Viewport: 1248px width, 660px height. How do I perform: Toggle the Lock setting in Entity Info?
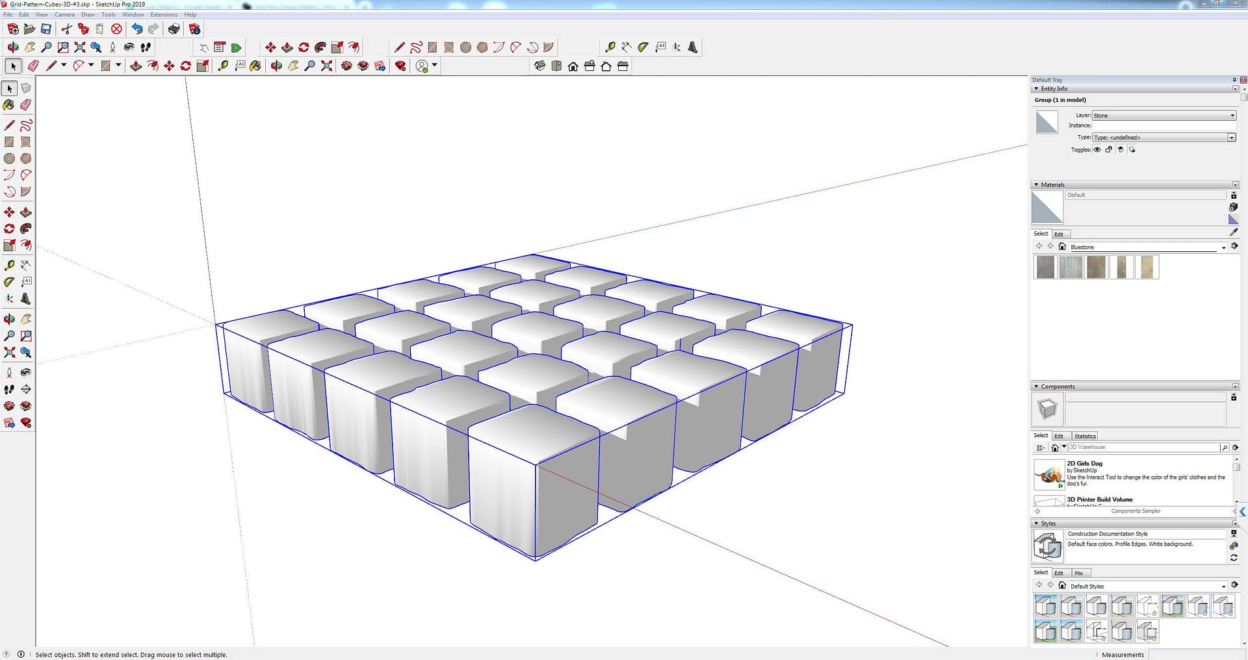click(x=1109, y=149)
